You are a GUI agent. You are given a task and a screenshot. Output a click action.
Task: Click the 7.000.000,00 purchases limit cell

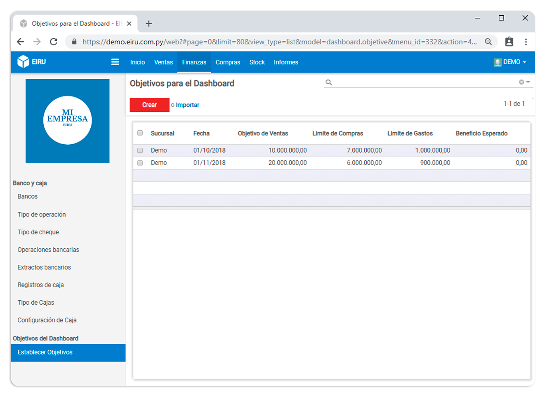[364, 151]
